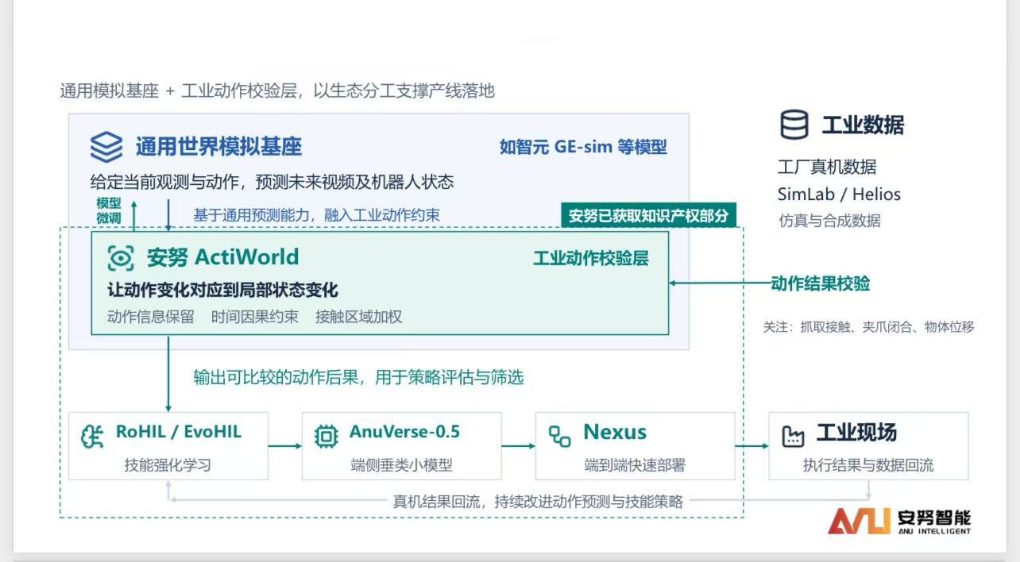Select the 安努已获取知识产权部分 green label
Viewport: 1020px width, 562px height.
coord(648,215)
